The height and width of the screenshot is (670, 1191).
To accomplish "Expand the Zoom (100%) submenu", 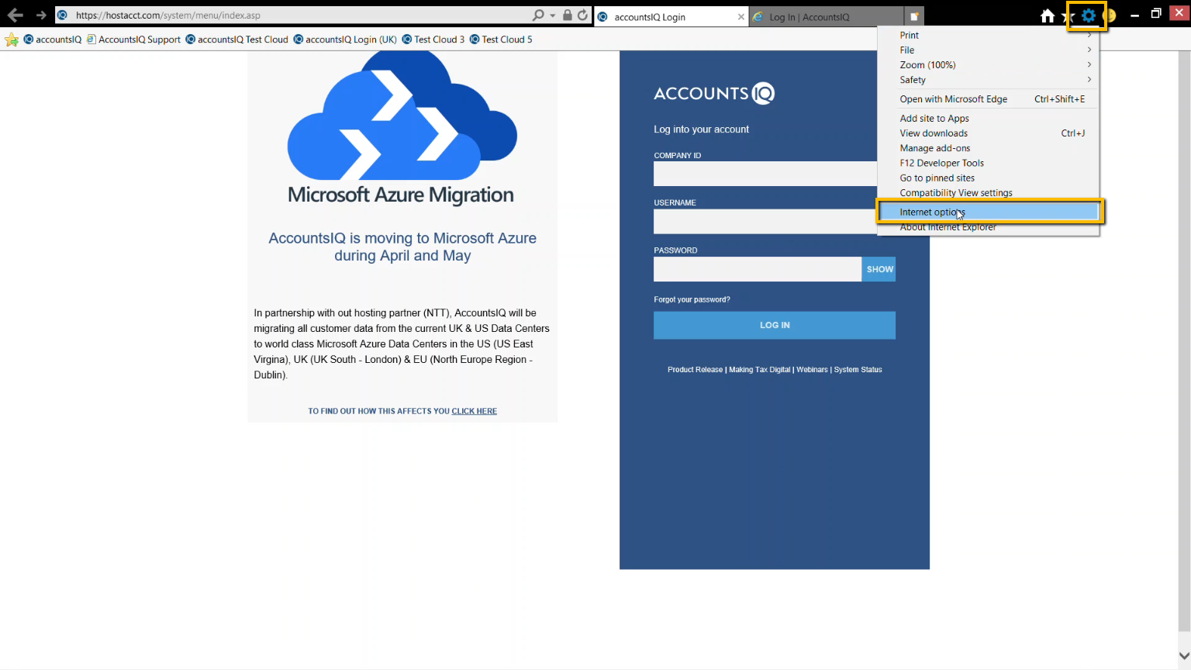I will tap(989, 64).
